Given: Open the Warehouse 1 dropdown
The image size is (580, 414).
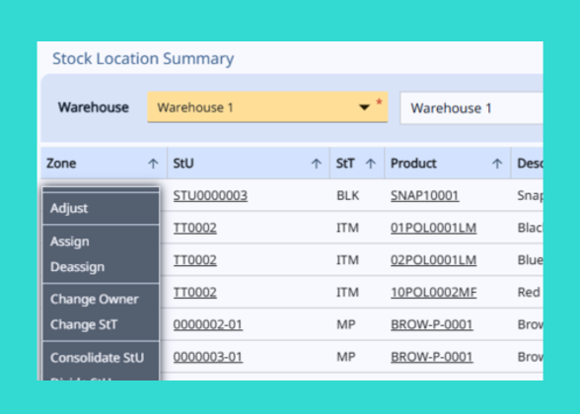Looking at the screenshot, I should (x=267, y=107).
